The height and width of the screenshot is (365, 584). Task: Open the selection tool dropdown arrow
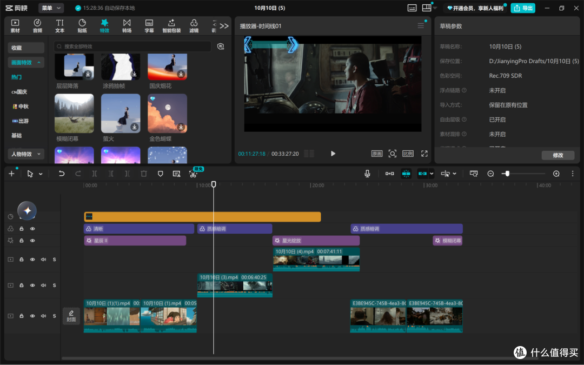(x=41, y=174)
